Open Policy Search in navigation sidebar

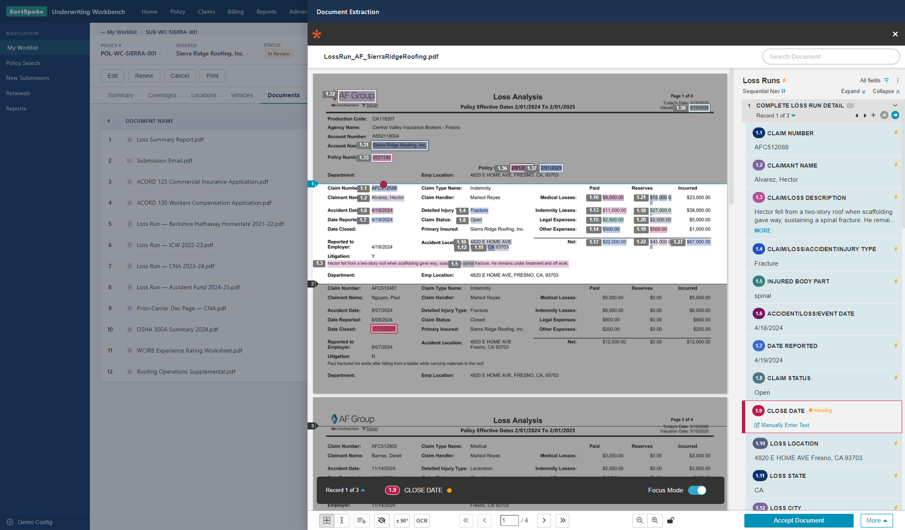pyautogui.click(x=23, y=63)
